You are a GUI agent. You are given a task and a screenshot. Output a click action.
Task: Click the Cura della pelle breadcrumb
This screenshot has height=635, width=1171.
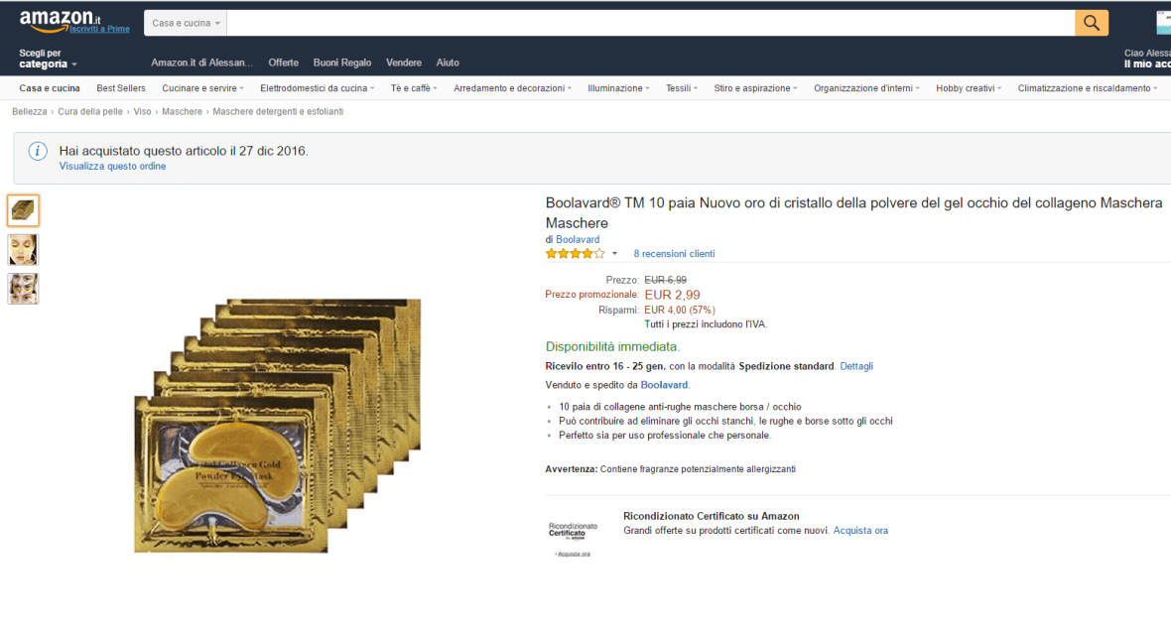[x=90, y=112]
